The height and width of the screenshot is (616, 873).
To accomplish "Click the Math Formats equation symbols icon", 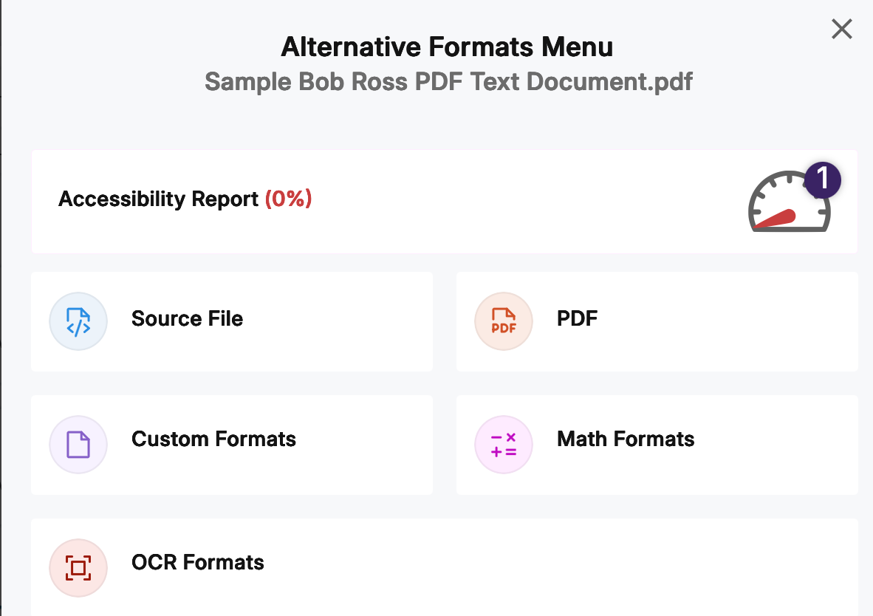I will [503, 445].
